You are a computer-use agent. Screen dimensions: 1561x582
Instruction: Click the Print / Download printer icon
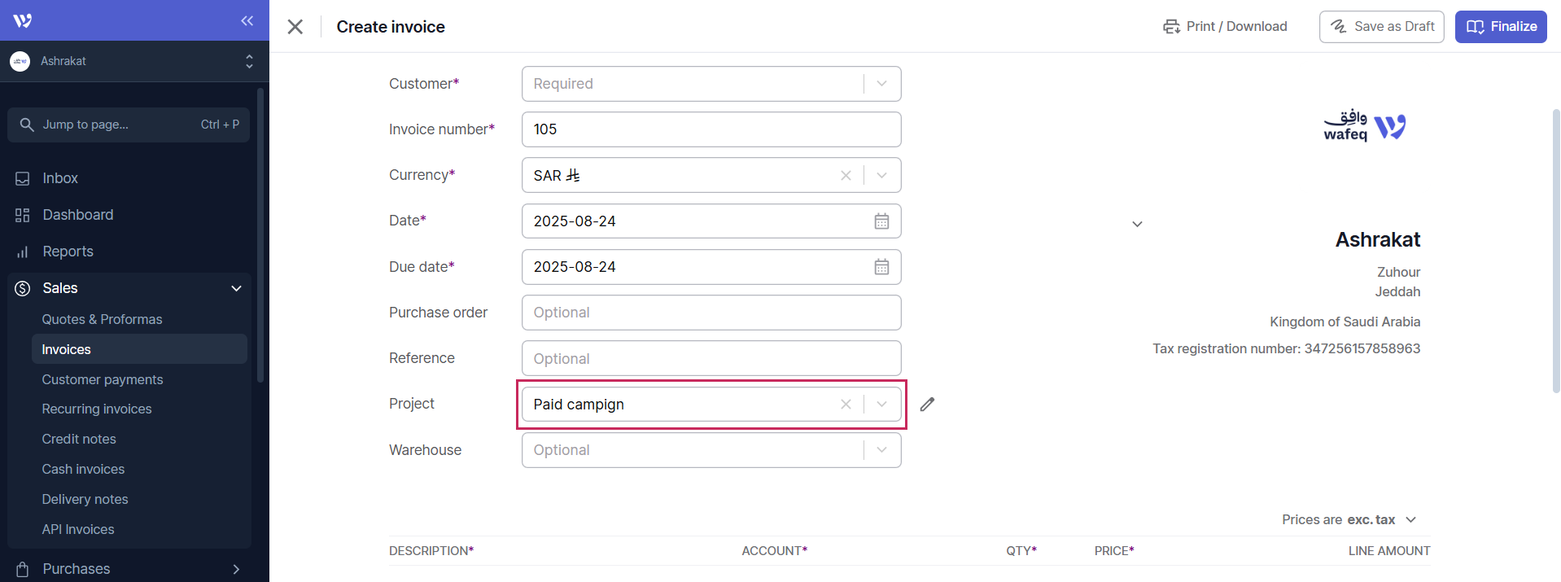click(1171, 26)
